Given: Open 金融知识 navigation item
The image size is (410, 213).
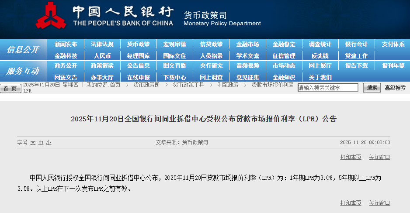Looking at the screenshot, I should (x=284, y=77).
